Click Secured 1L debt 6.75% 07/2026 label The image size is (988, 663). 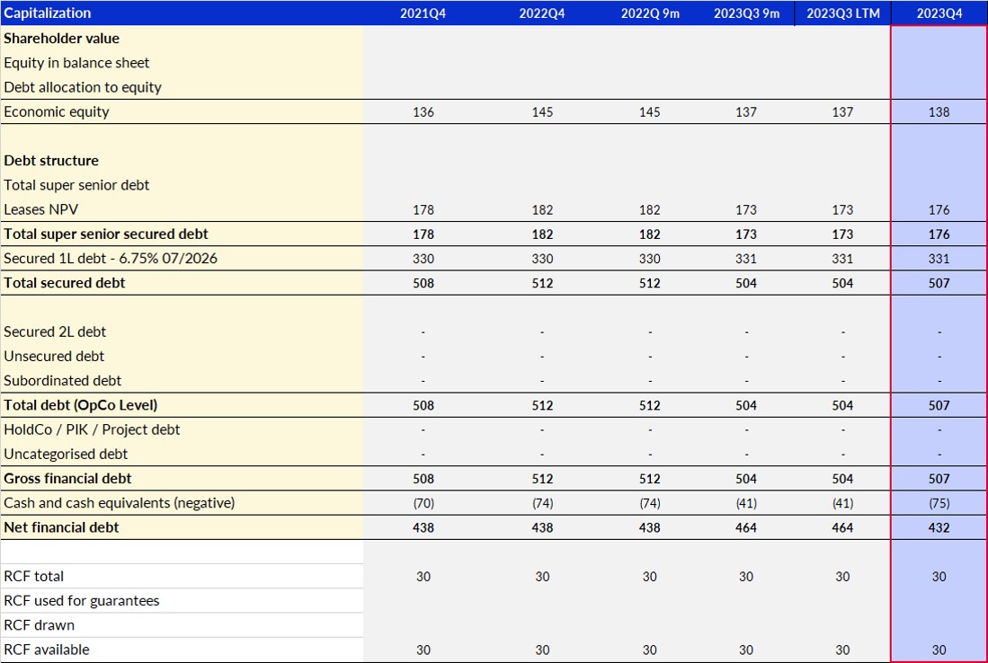pos(111,259)
